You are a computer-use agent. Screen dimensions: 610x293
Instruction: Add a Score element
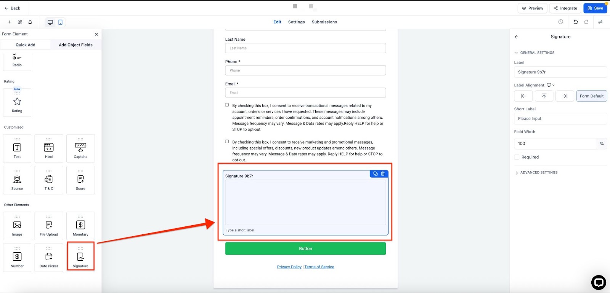point(80,180)
